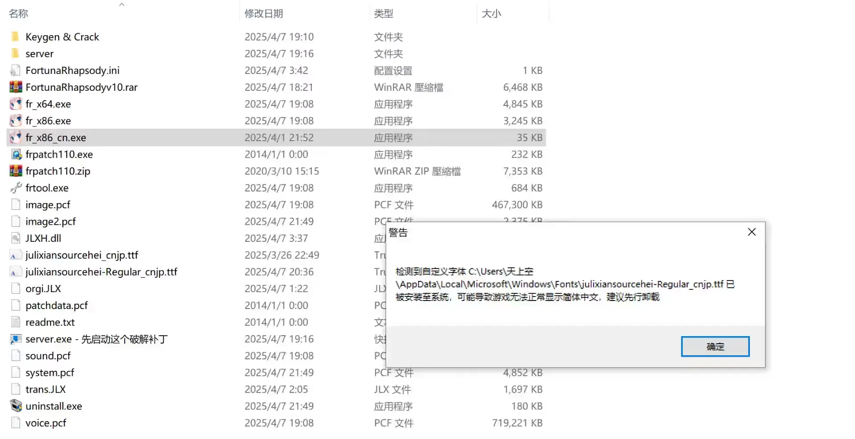Select the fr_x86.exe application icon
855x439 pixels.
tap(16, 121)
